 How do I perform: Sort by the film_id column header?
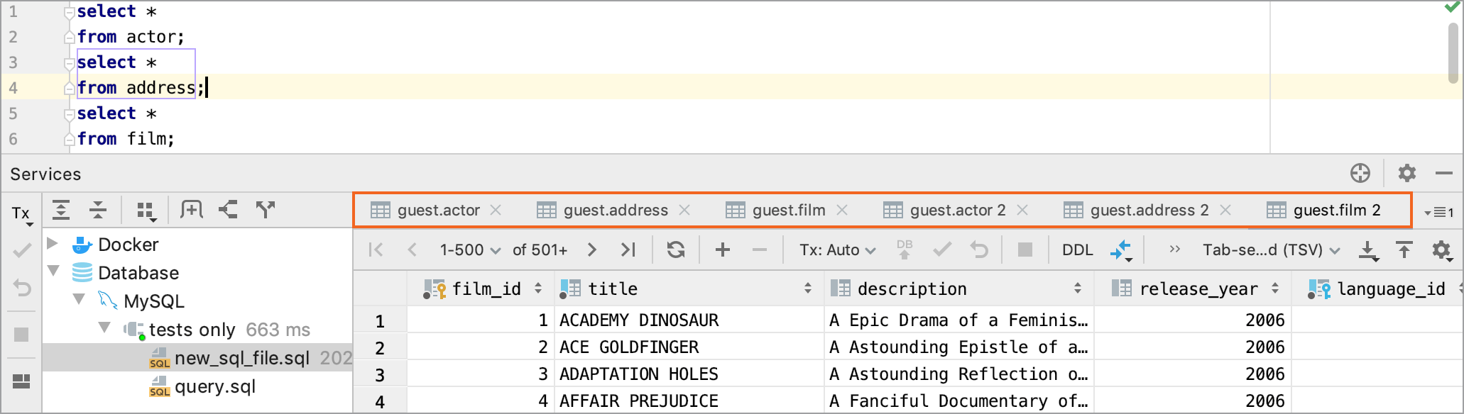pos(481,289)
